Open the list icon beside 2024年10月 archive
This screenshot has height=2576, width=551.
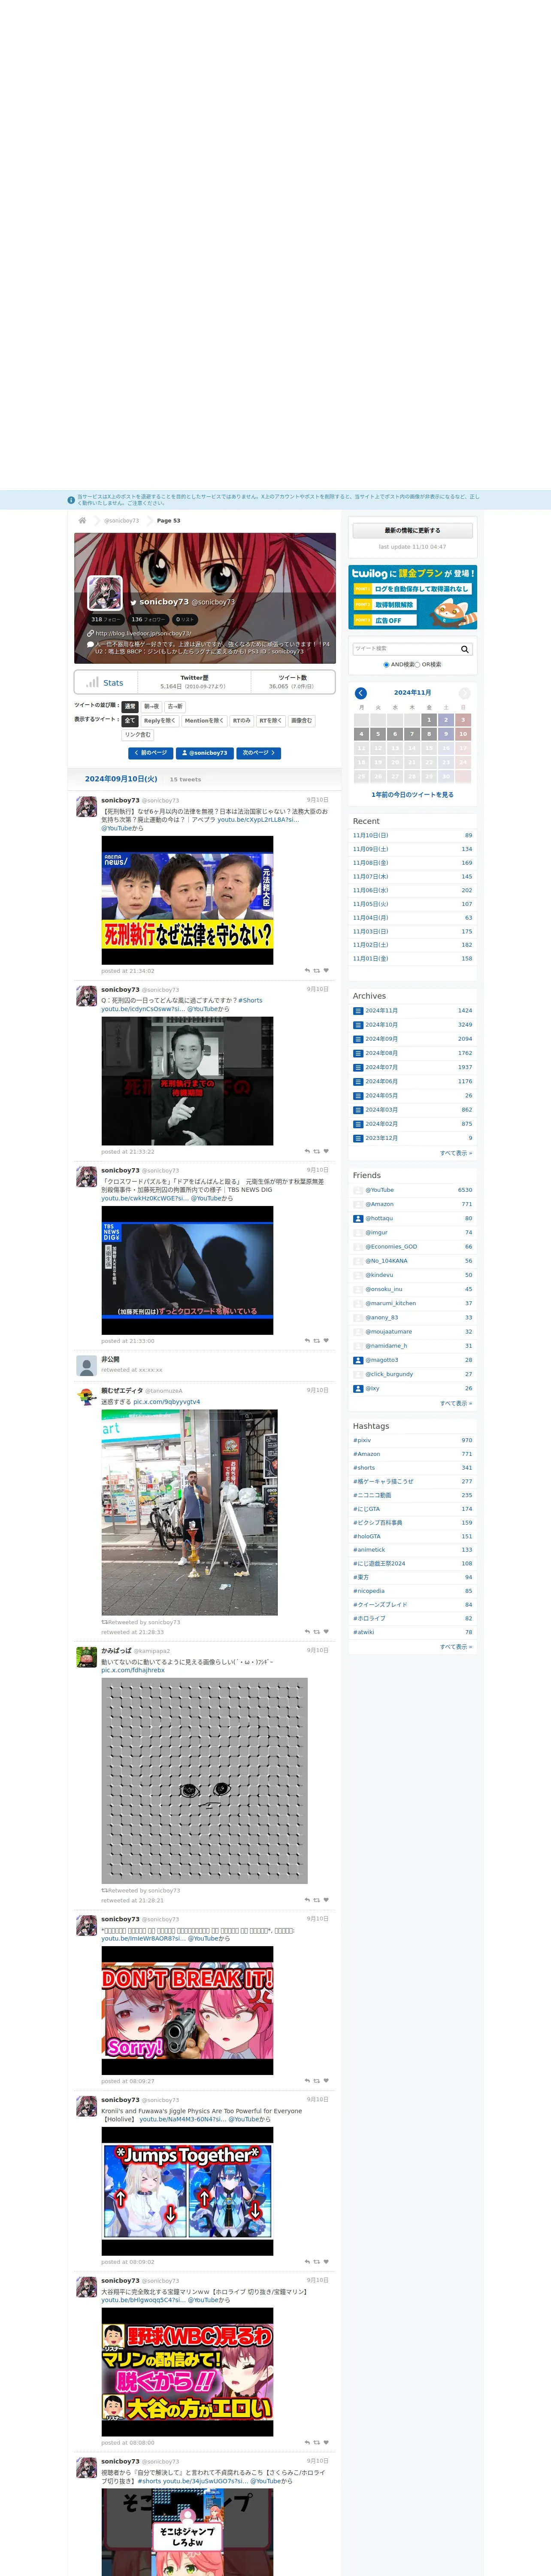point(358,1025)
